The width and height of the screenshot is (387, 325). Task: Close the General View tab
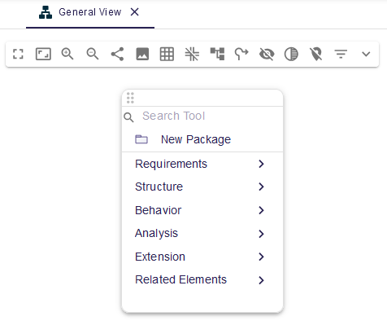point(135,12)
